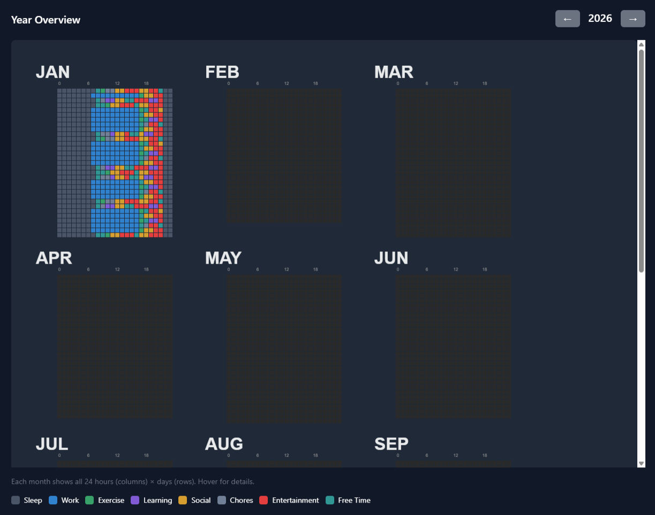Select the Chores category legend item
655x515 pixels.
221,500
